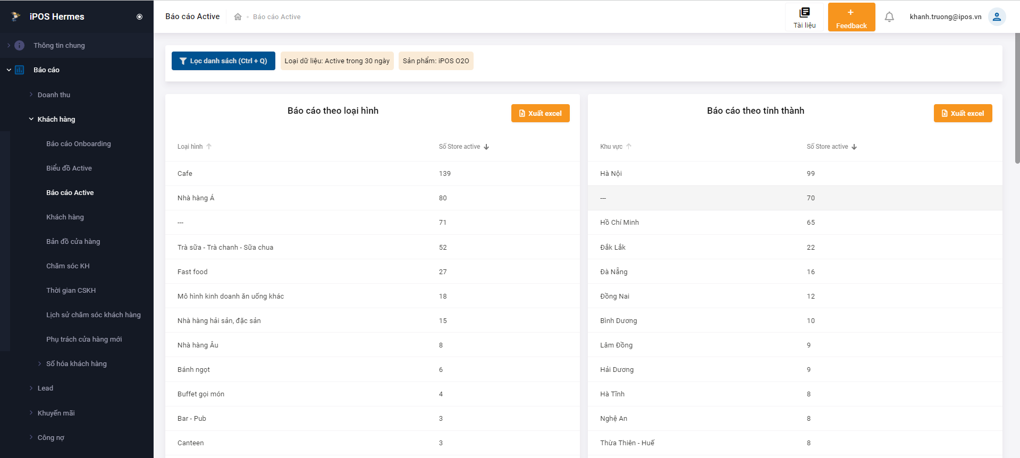Image resolution: width=1020 pixels, height=458 pixels.
Task: Expand the Doanh thu submenu
Action: (54, 95)
